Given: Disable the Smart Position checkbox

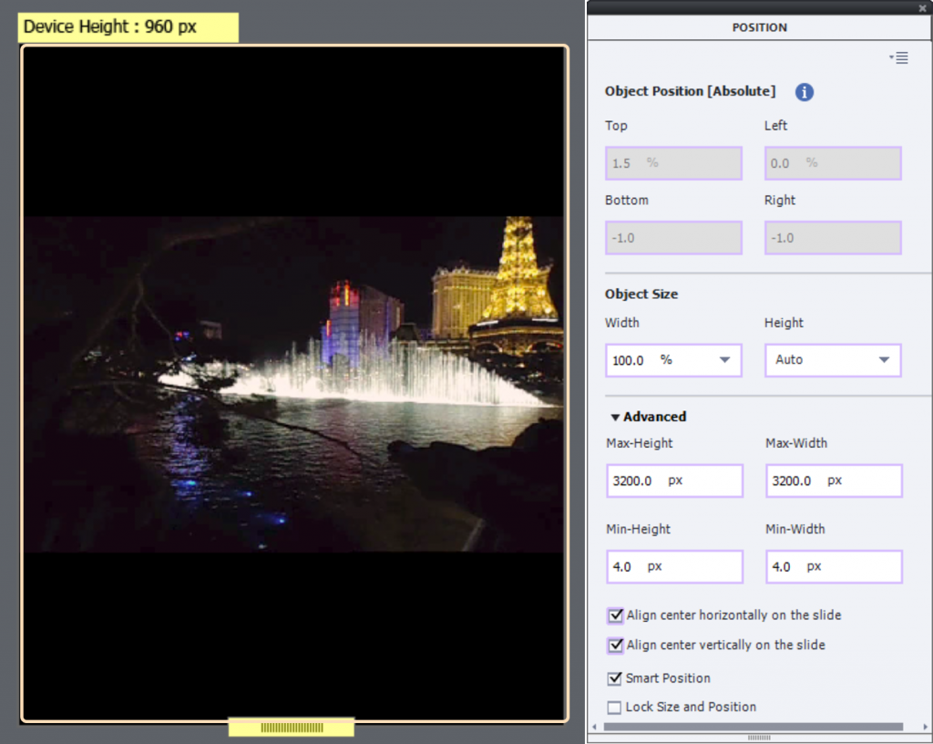Looking at the screenshot, I should coord(614,678).
